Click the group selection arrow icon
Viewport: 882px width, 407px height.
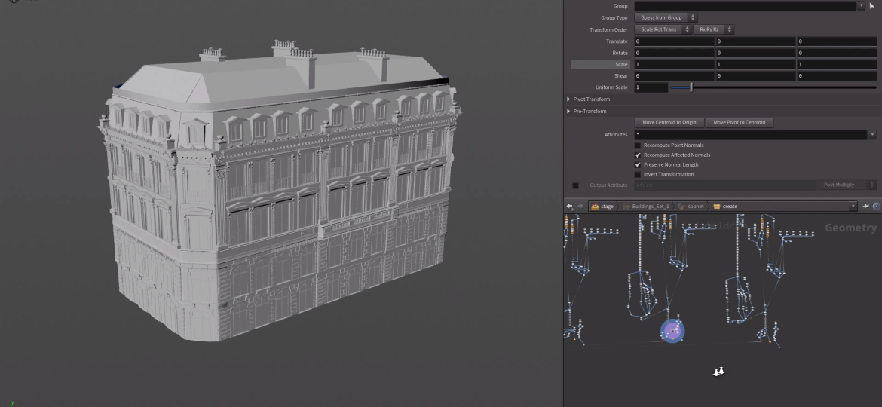[872, 6]
